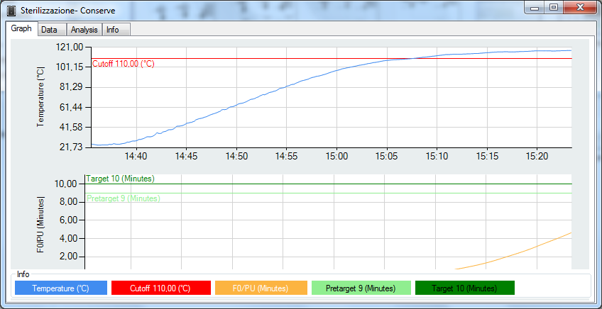The image size is (602, 309).
Task: Toggle the red Cutoff 110,00 legend item
Action: [160, 288]
